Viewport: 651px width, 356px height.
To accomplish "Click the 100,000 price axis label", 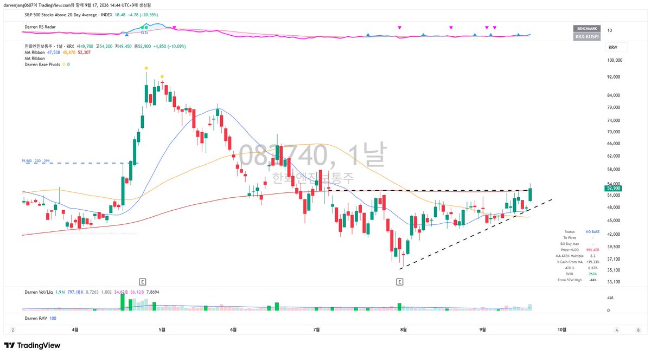I will coord(615,60).
